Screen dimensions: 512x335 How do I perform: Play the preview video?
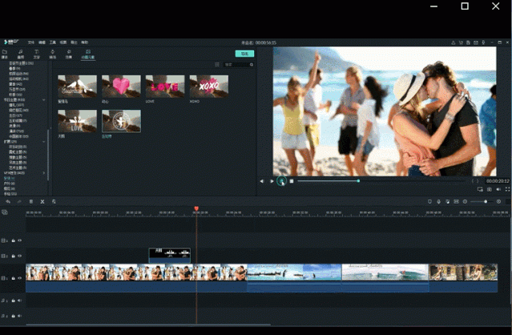coord(272,181)
